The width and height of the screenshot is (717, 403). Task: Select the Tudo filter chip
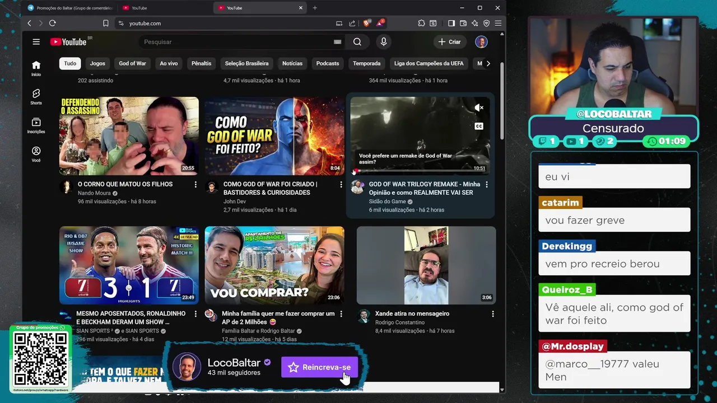[x=70, y=63]
